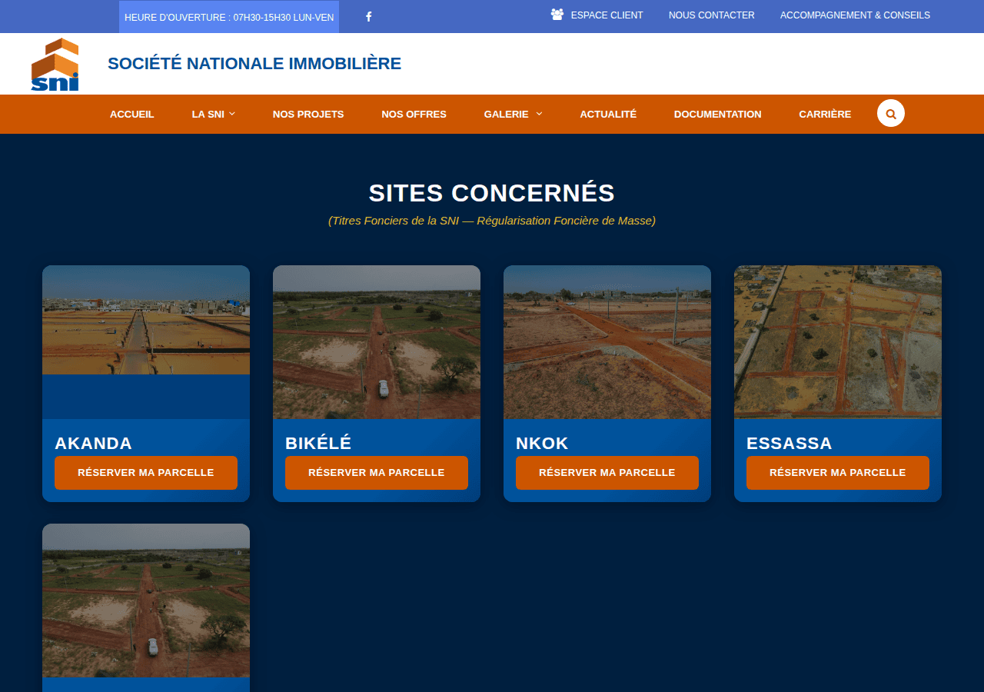Viewport: 984px width, 692px height.
Task: Click the Bikélé site photo
Action: [x=377, y=342]
